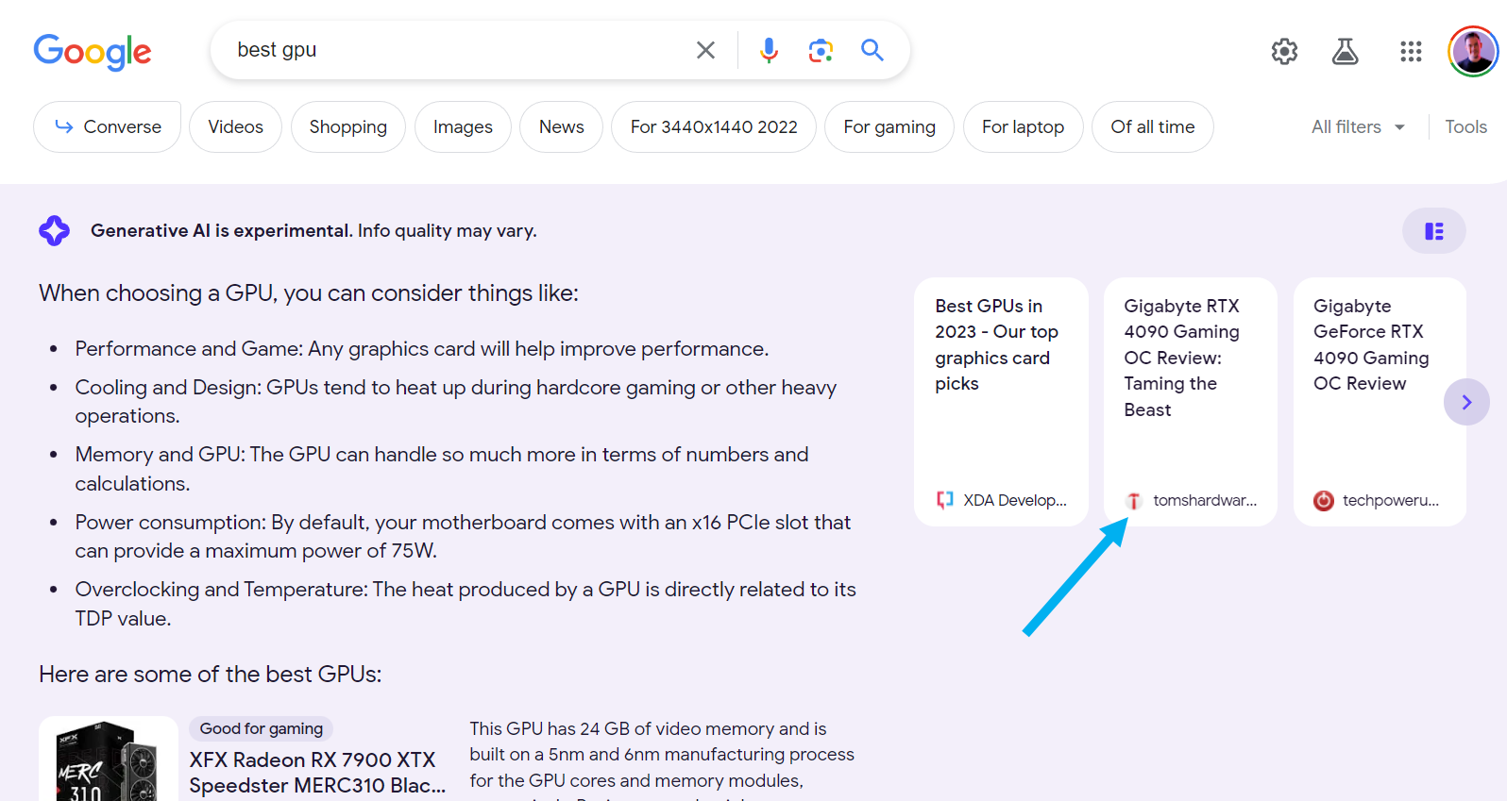The image size is (1507, 801).
Task: Open the Google account profile picture
Action: [x=1473, y=51]
